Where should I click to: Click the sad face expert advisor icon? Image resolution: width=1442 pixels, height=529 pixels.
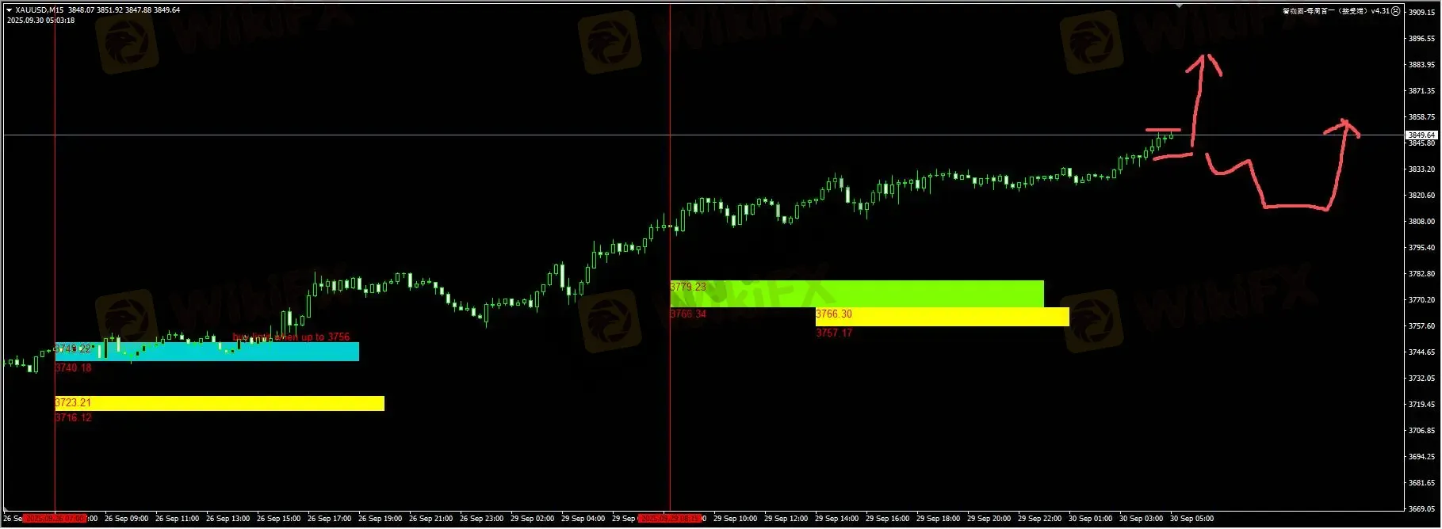click(1396, 11)
